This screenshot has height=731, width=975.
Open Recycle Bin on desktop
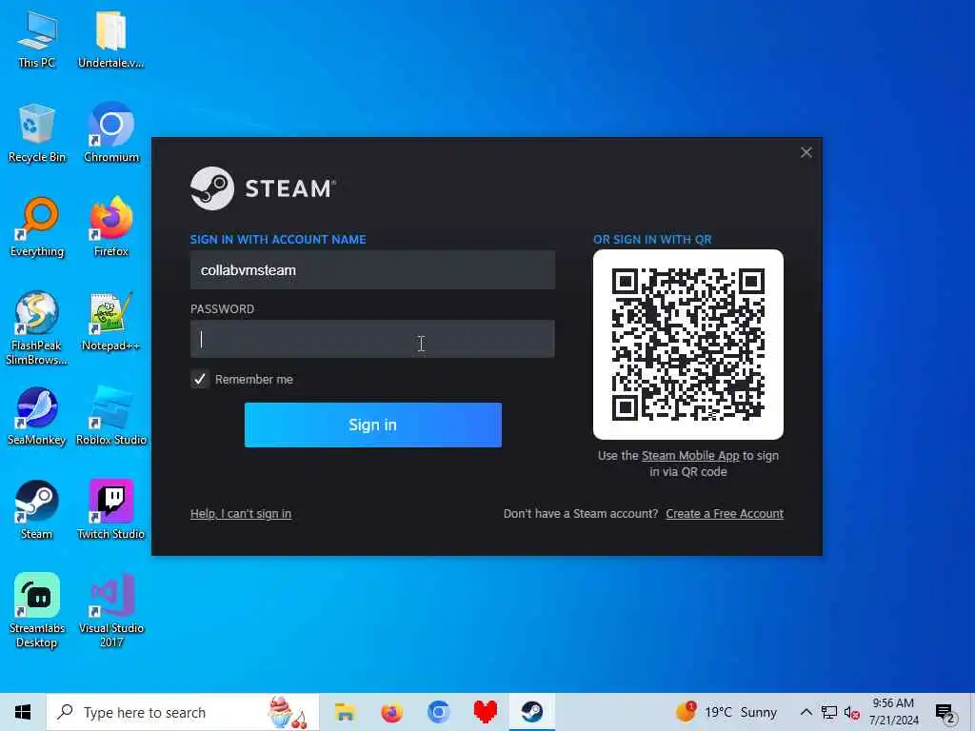point(37,131)
